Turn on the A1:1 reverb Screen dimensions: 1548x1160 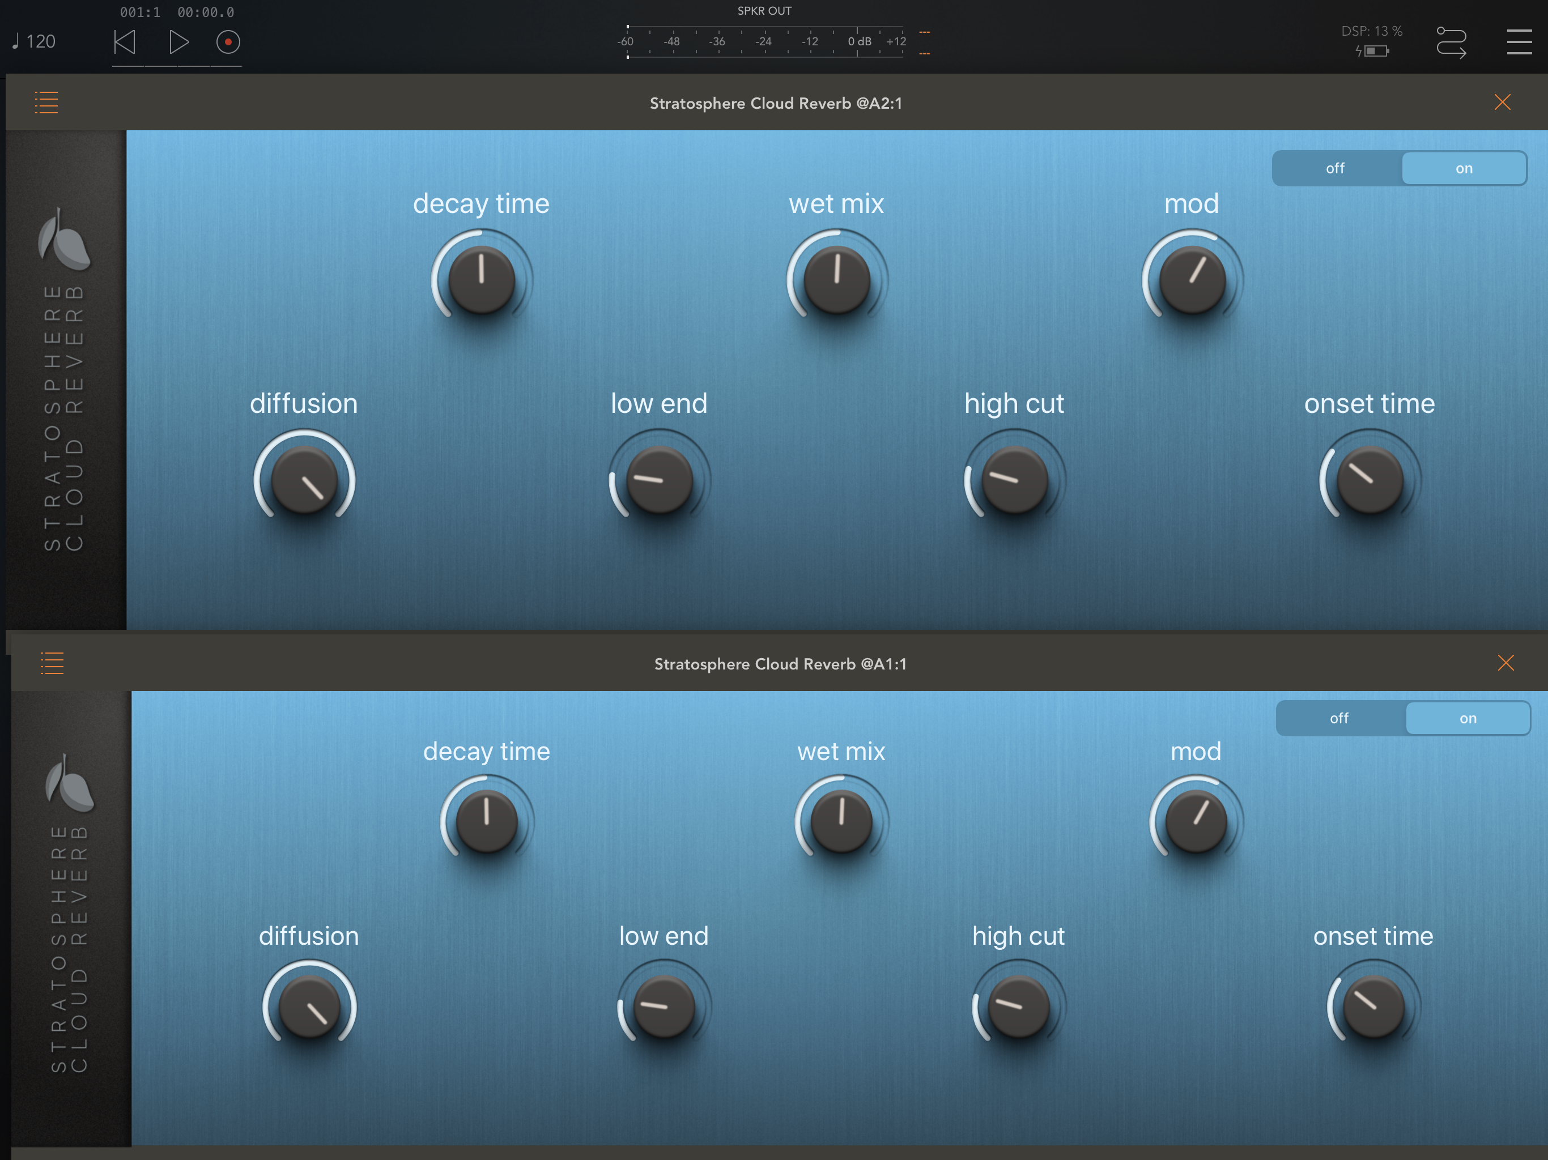[x=1468, y=719]
